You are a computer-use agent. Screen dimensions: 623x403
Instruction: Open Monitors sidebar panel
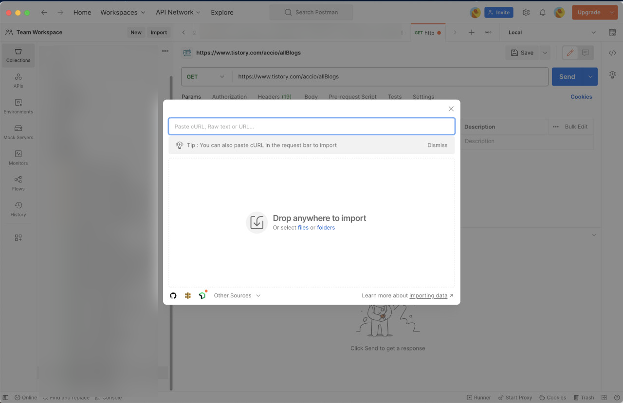[x=18, y=158]
